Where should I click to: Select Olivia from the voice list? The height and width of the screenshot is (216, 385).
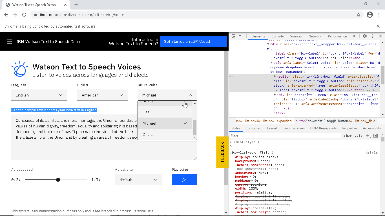[x=165, y=134]
